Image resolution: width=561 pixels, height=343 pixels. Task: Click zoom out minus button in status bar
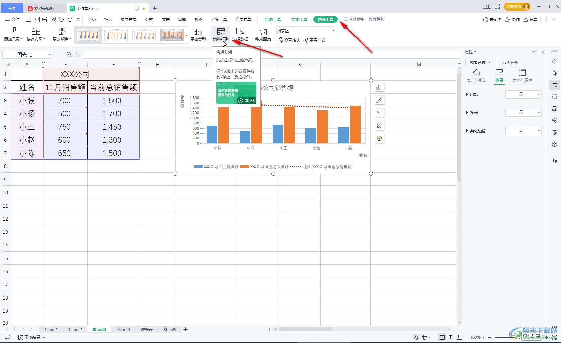click(490, 337)
